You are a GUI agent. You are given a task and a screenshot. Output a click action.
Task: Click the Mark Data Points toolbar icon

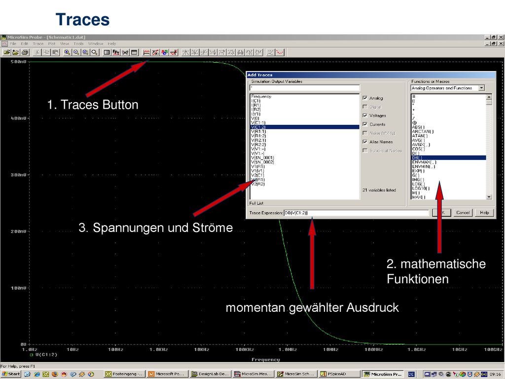[x=271, y=52]
